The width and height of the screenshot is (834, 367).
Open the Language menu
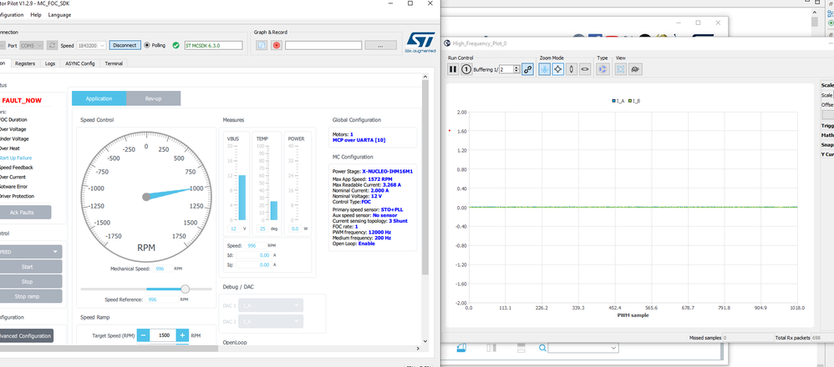[x=59, y=15]
